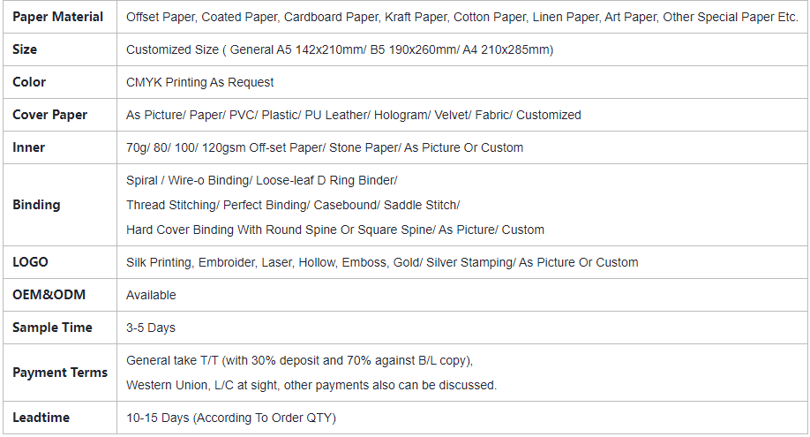This screenshot has height=437, width=810.
Task: Select the Cover Paper label
Action: point(49,115)
